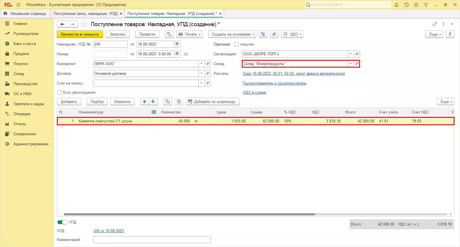
Task: Click the Комментарий input field
Action: (152, 240)
